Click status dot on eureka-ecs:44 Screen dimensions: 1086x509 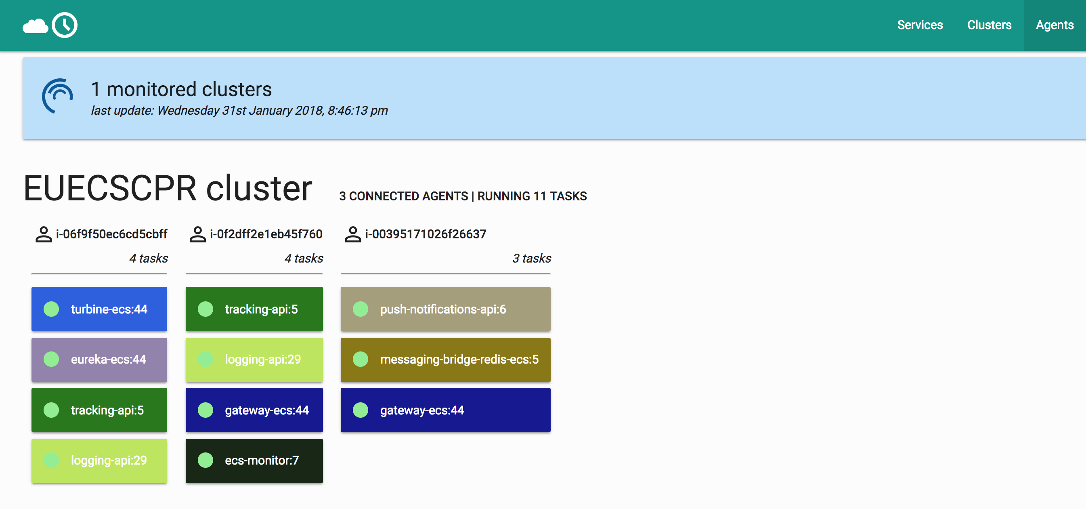click(51, 359)
